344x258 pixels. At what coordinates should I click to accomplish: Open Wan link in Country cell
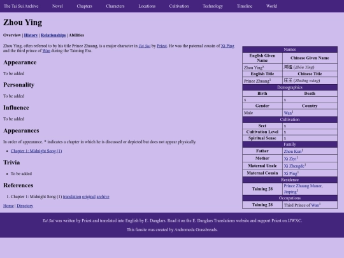point(287,113)
